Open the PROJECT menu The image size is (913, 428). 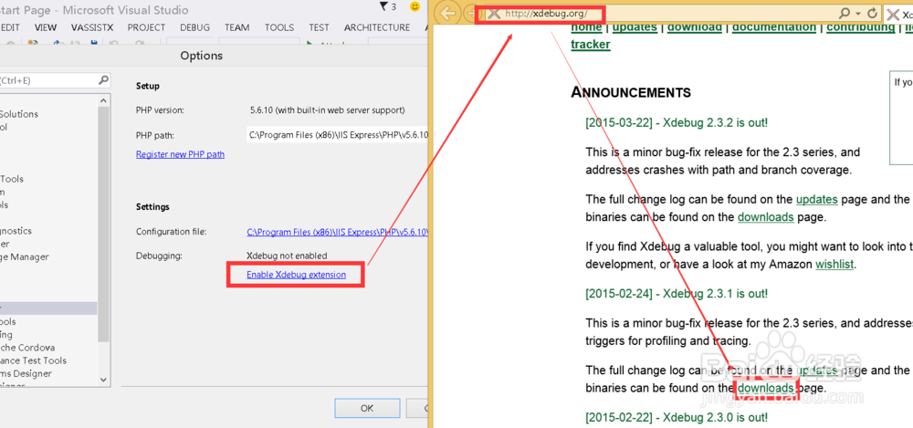pyautogui.click(x=147, y=27)
